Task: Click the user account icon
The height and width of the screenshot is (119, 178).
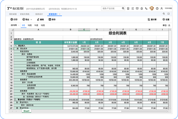Action: point(162,8)
